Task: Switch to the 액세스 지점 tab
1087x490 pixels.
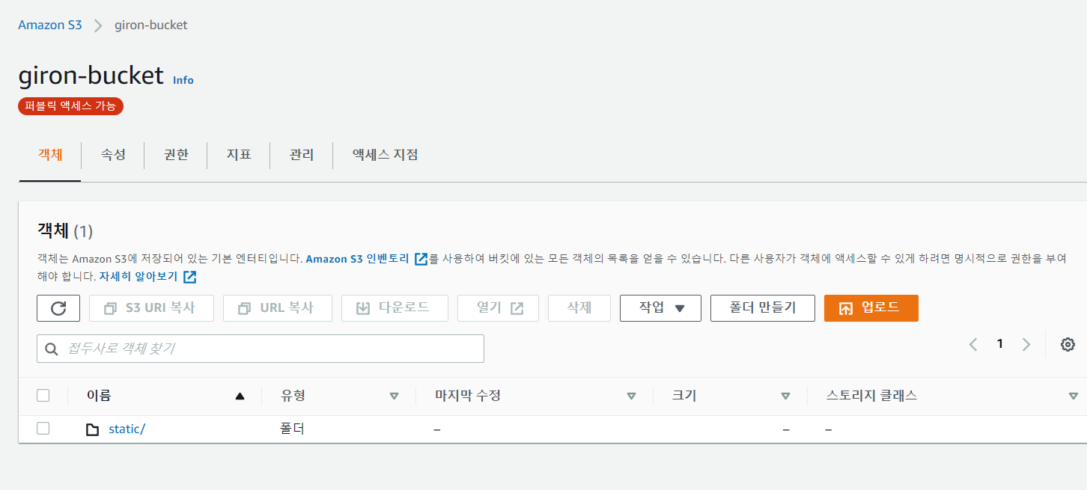Action: pyautogui.click(x=385, y=155)
